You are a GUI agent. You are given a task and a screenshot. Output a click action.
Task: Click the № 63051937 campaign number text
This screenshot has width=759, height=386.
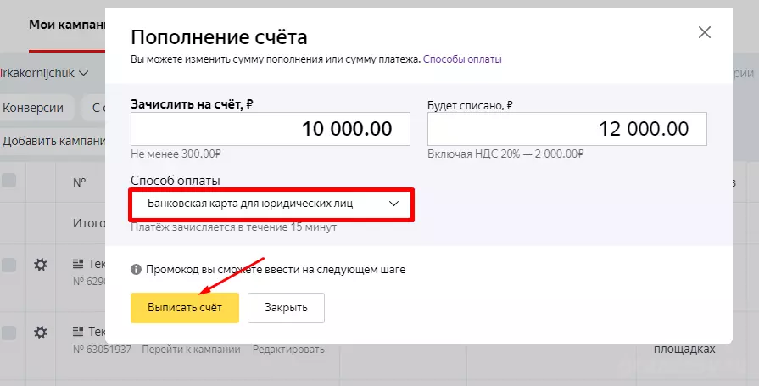(102, 350)
